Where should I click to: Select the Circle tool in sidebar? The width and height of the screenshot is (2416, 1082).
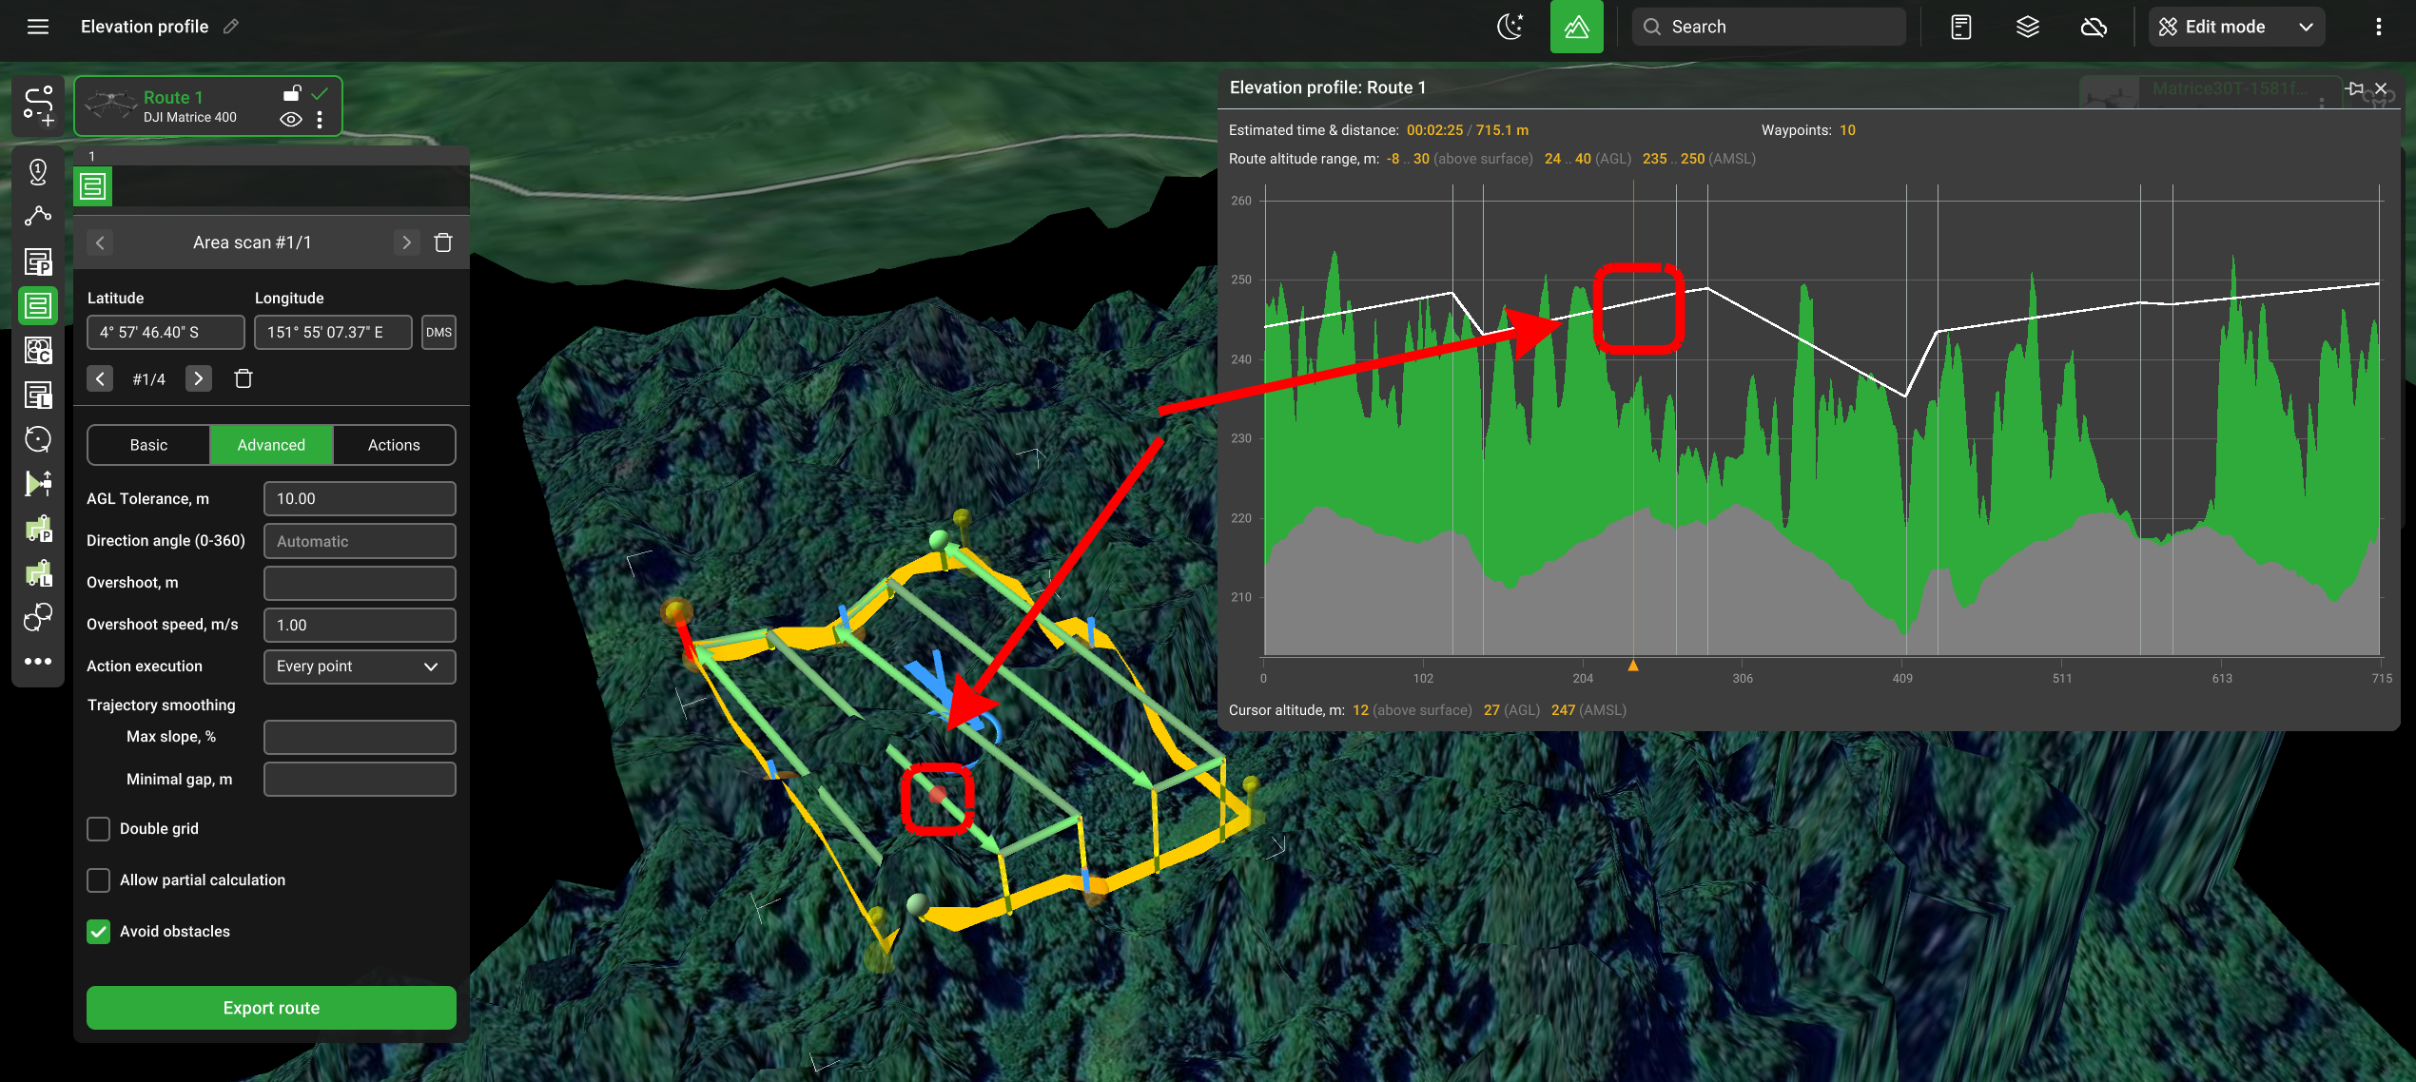(x=38, y=439)
